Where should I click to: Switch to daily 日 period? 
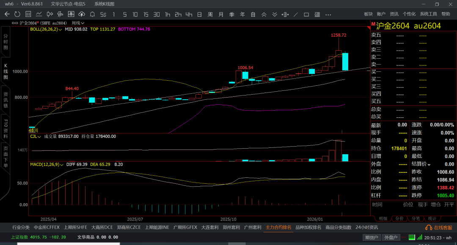[200, 14]
